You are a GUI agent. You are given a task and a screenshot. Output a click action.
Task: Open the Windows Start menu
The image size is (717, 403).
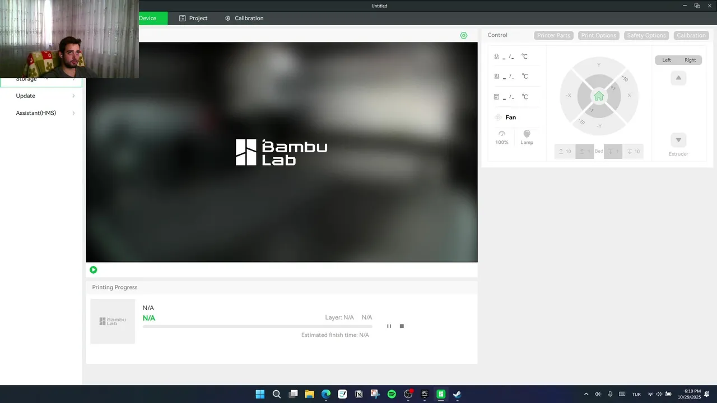260,394
